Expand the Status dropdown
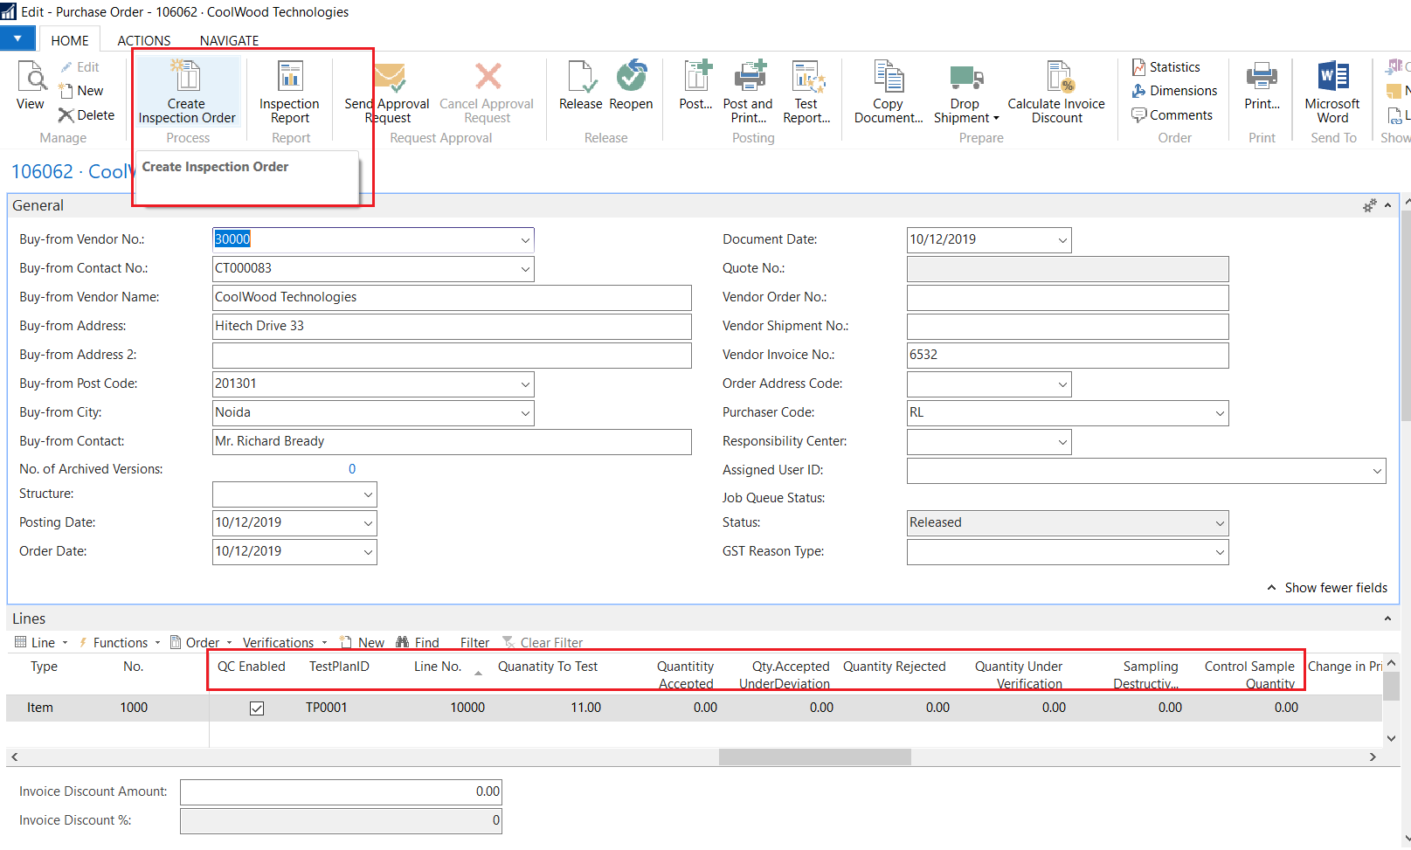This screenshot has height=850, width=1411. tap(1220, 523)
